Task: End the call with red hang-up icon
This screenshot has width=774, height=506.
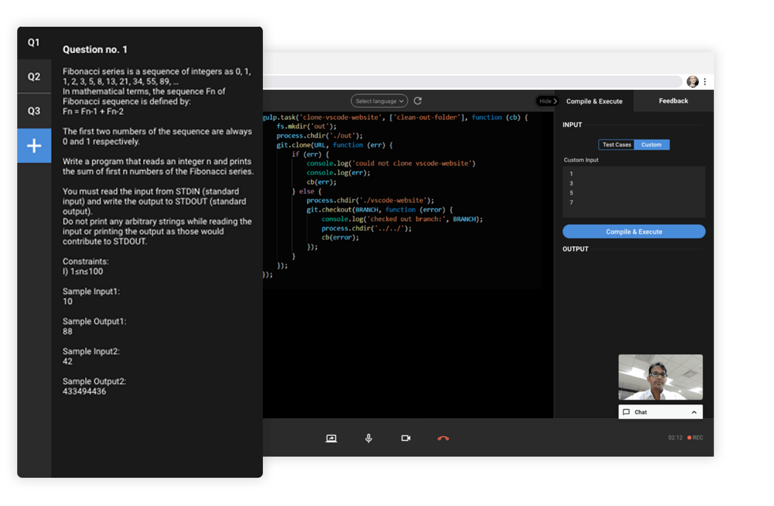Action: [443, 438]
